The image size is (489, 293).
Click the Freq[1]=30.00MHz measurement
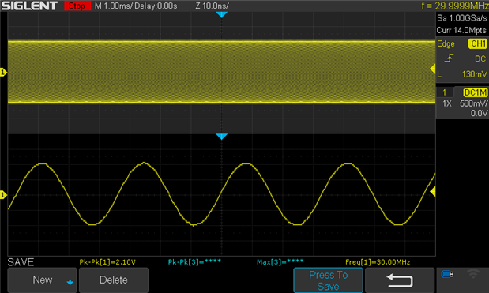click(378, 262)
